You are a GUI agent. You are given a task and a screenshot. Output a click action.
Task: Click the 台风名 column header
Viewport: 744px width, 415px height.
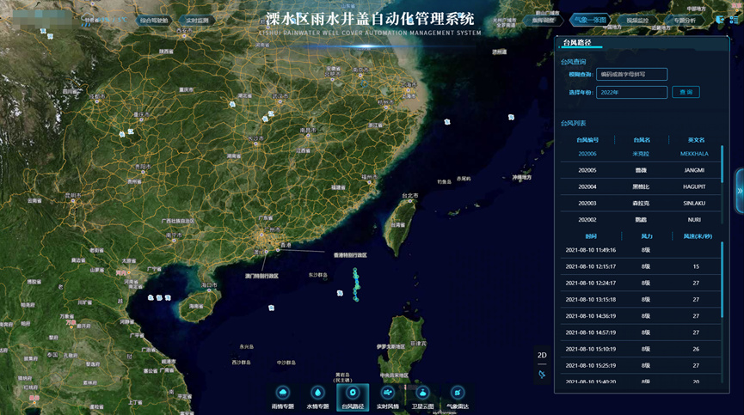coord(642,140)
